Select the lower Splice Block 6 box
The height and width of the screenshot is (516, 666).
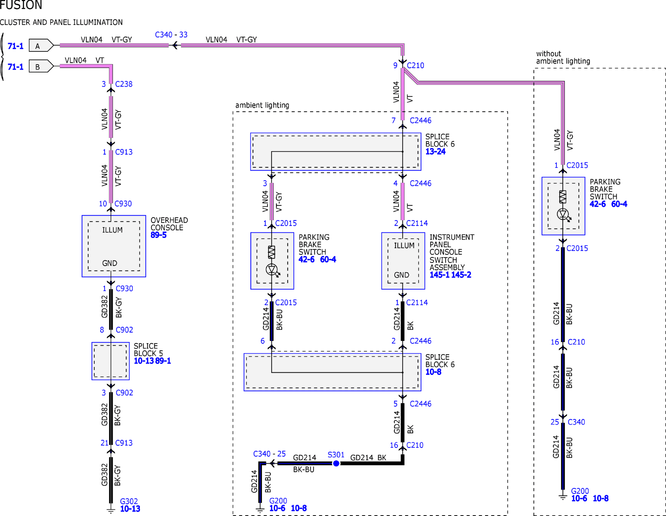(332, 372)
